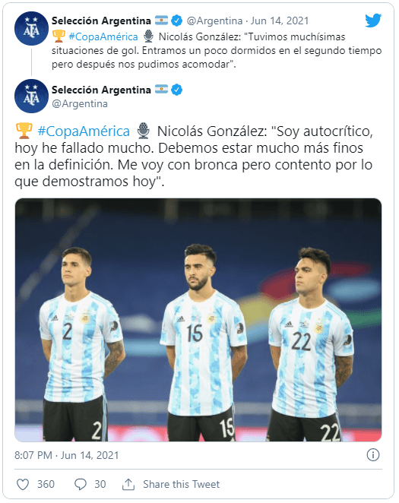Viewport: 399px width, 503px height.
Task: Click the AFA avatar in second tweet
Action: coord(31,96)
